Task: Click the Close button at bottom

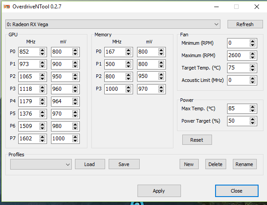Action: tap(237, 191)
